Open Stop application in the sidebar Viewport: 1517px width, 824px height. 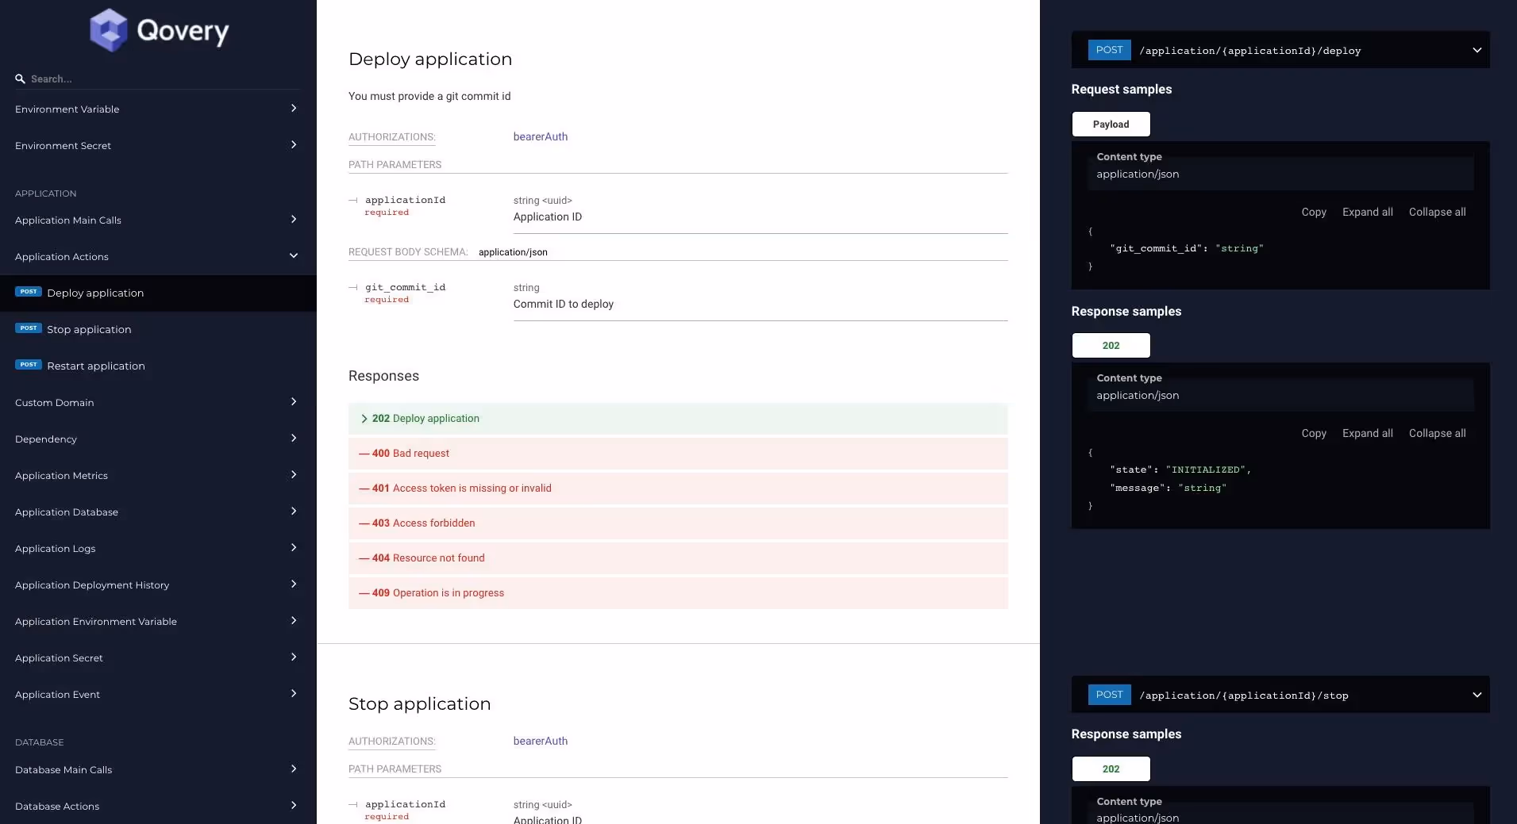tap(87, 328)
